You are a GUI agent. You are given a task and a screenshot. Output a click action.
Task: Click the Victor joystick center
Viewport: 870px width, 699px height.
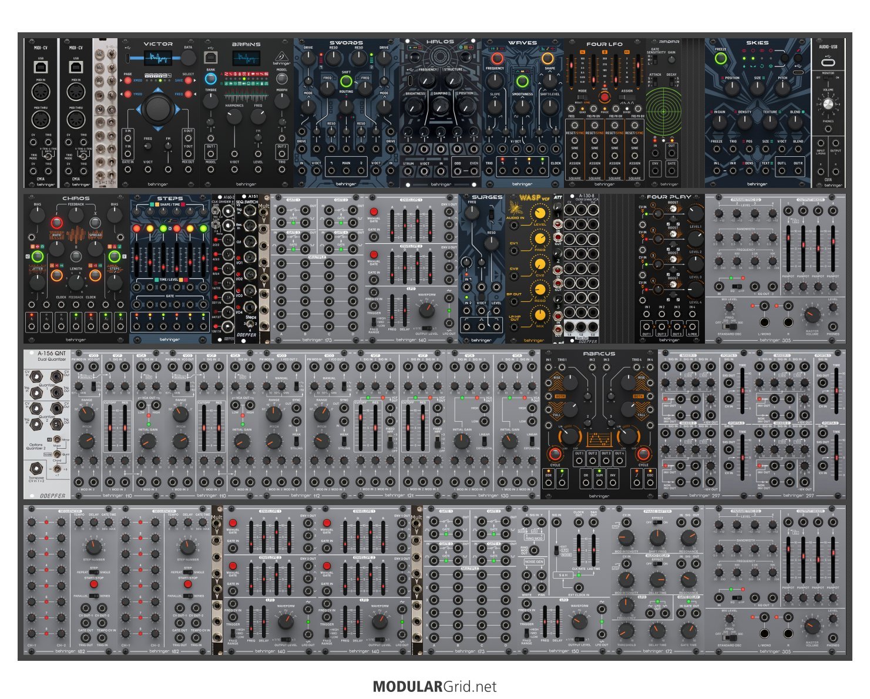(x=157, y=108)
